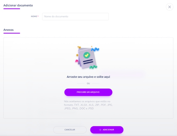Click the Cancelar button

click(x=70, y=130)
